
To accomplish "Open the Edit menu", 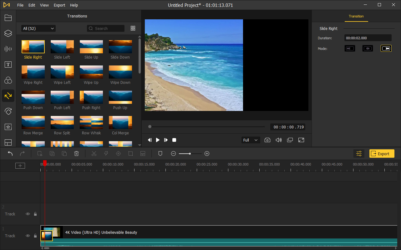I will pyautogui.click(x=32, y=5).
